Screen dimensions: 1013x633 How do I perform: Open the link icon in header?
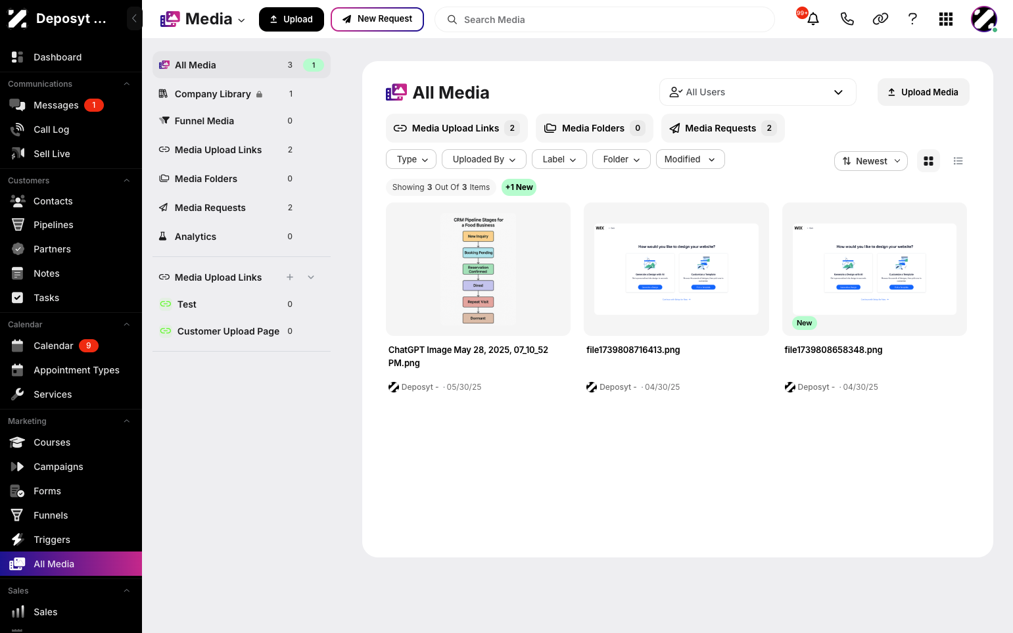pyautogui.click(x=880, y=19)
